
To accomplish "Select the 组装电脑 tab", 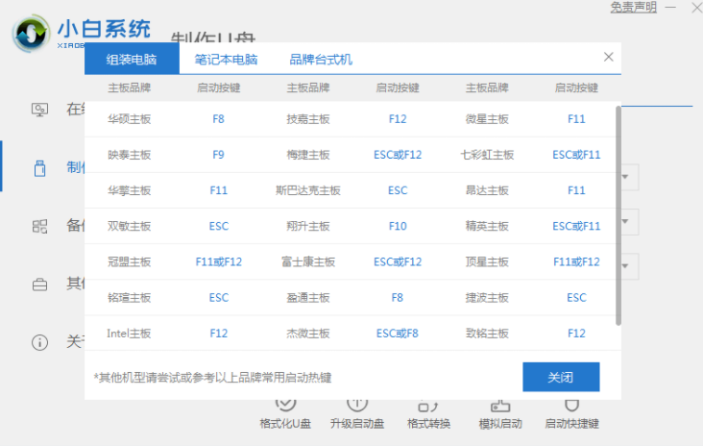I will [x=133, y=60].
